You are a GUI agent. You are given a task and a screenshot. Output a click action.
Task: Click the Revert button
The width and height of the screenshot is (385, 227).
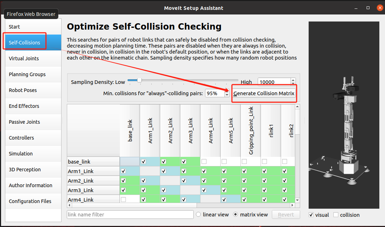point(286,215)
